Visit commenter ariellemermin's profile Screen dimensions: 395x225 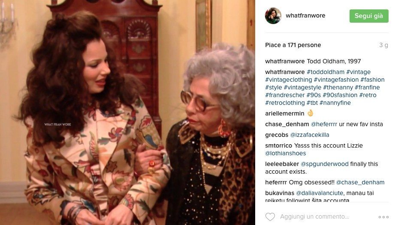tap(285, 113)
